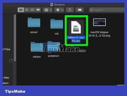Select the sidebar item ending in Files

pos(7,49)
